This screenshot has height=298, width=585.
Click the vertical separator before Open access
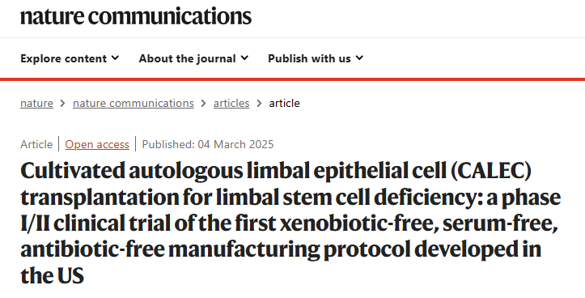click(x=59, y=144)
